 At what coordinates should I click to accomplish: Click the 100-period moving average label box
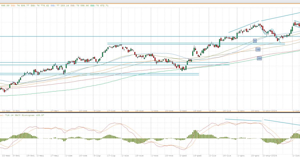pyautogui.click(x=258, y=50)
